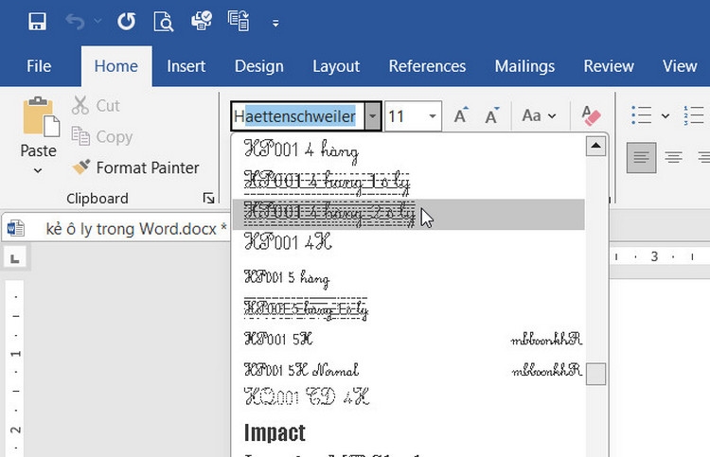
Task: Toggle Center alignment button
Action: click(x=673, y=157)
